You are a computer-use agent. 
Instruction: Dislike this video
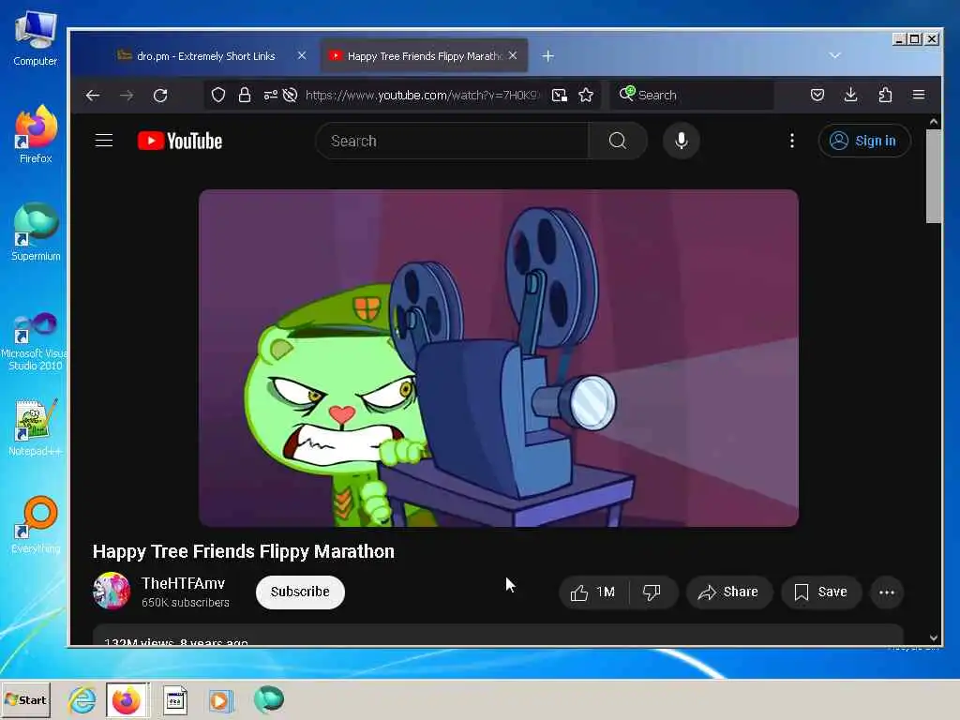pos(652,592)
